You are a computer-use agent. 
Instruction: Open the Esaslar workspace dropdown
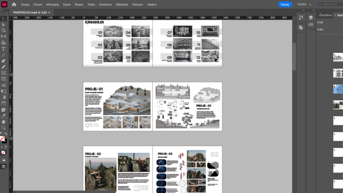pyautogui.click(x=304, y=4)
